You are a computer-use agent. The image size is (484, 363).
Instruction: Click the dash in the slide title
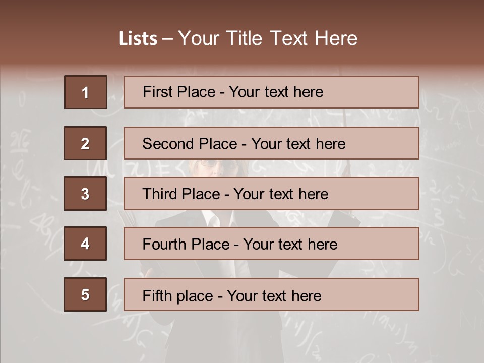click(168, 39)
